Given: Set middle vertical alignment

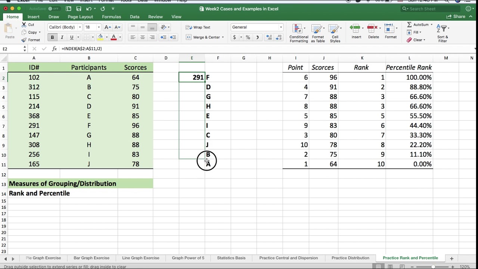Looking at the screenshot, I should pos(142,27).
